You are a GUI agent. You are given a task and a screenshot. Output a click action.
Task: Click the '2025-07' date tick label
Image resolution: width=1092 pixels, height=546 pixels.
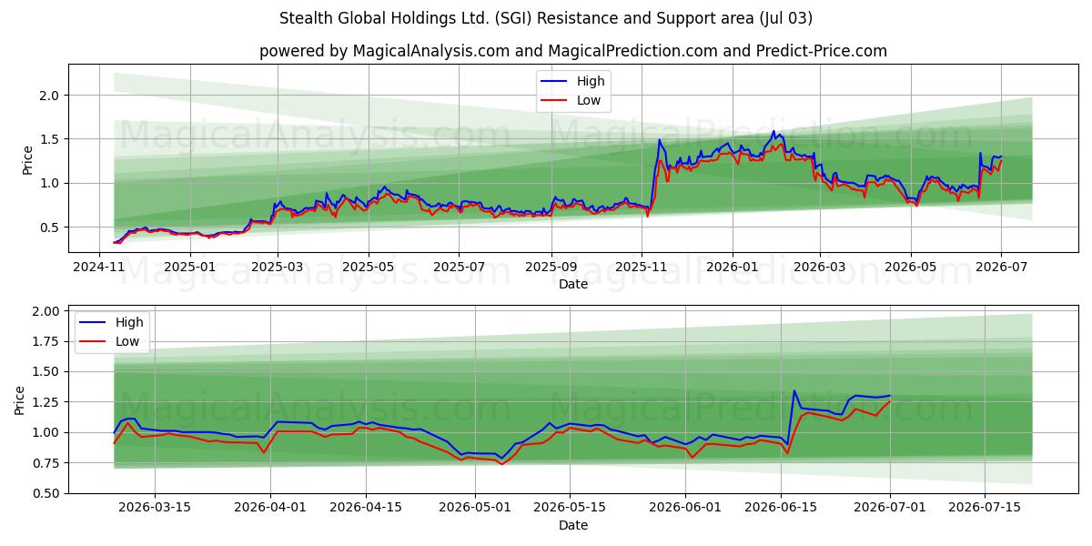pos(459,267)
